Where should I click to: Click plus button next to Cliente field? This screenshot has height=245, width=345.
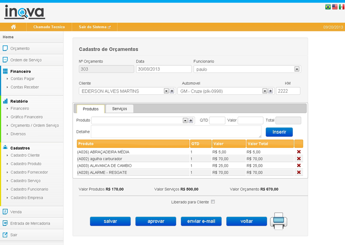[x=172, y=91]
